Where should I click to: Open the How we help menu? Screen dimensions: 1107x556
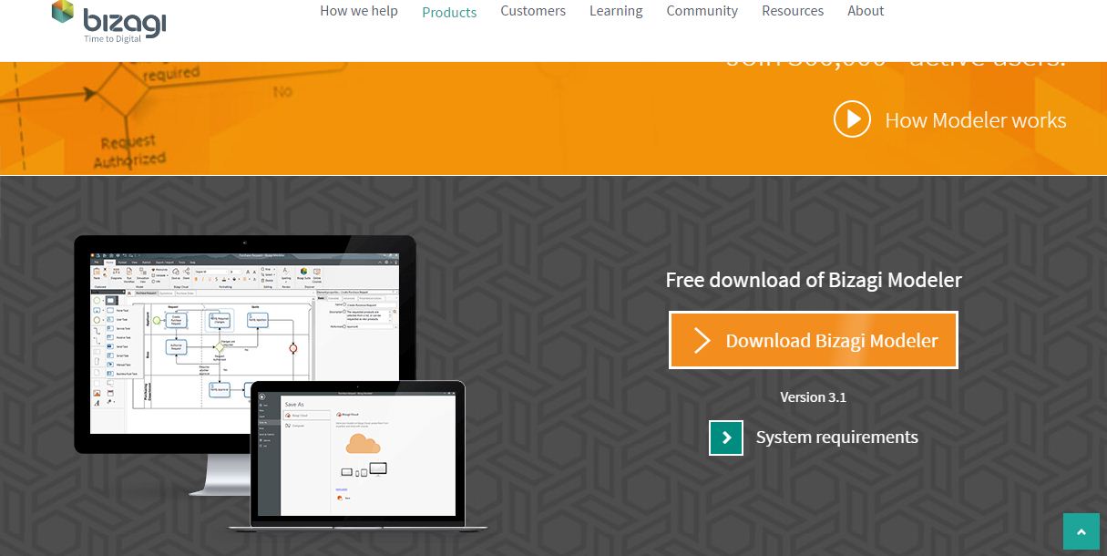[359, 11]
